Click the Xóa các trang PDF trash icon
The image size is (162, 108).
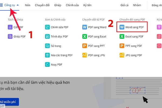pos(47,55)
